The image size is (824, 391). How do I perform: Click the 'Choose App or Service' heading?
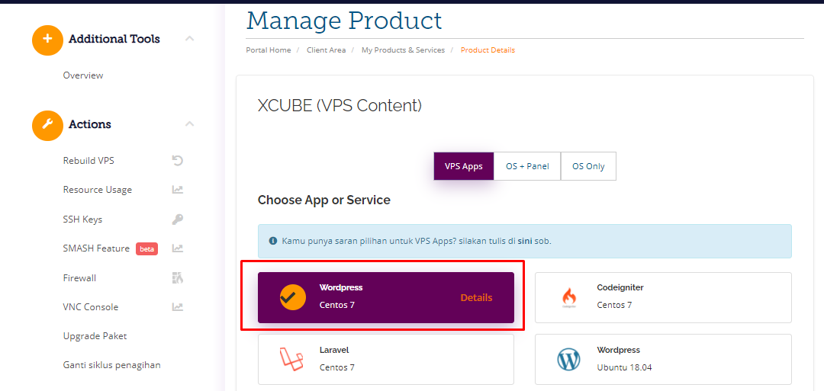(x=324, y=200)
